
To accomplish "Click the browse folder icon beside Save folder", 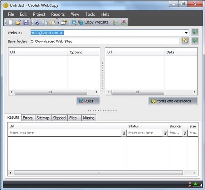I will pos(185,41).
